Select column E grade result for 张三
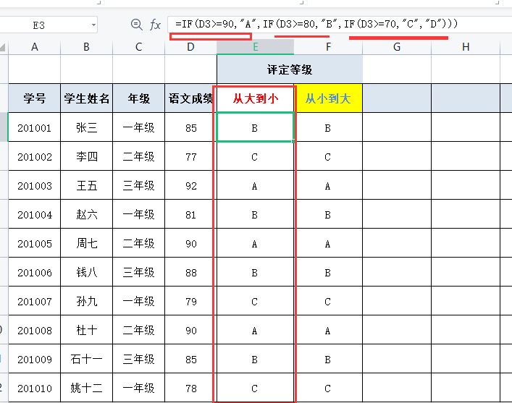Screen dimensions: 512x403 (256, 127)
